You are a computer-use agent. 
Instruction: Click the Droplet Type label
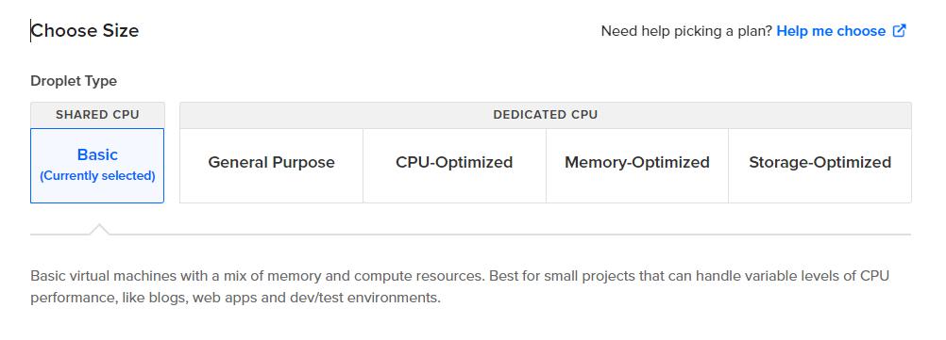tap(74, 81)
